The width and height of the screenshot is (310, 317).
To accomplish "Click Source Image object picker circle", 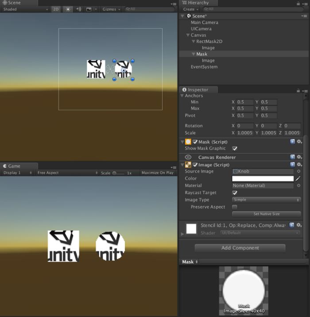I will tap(298, 171).
